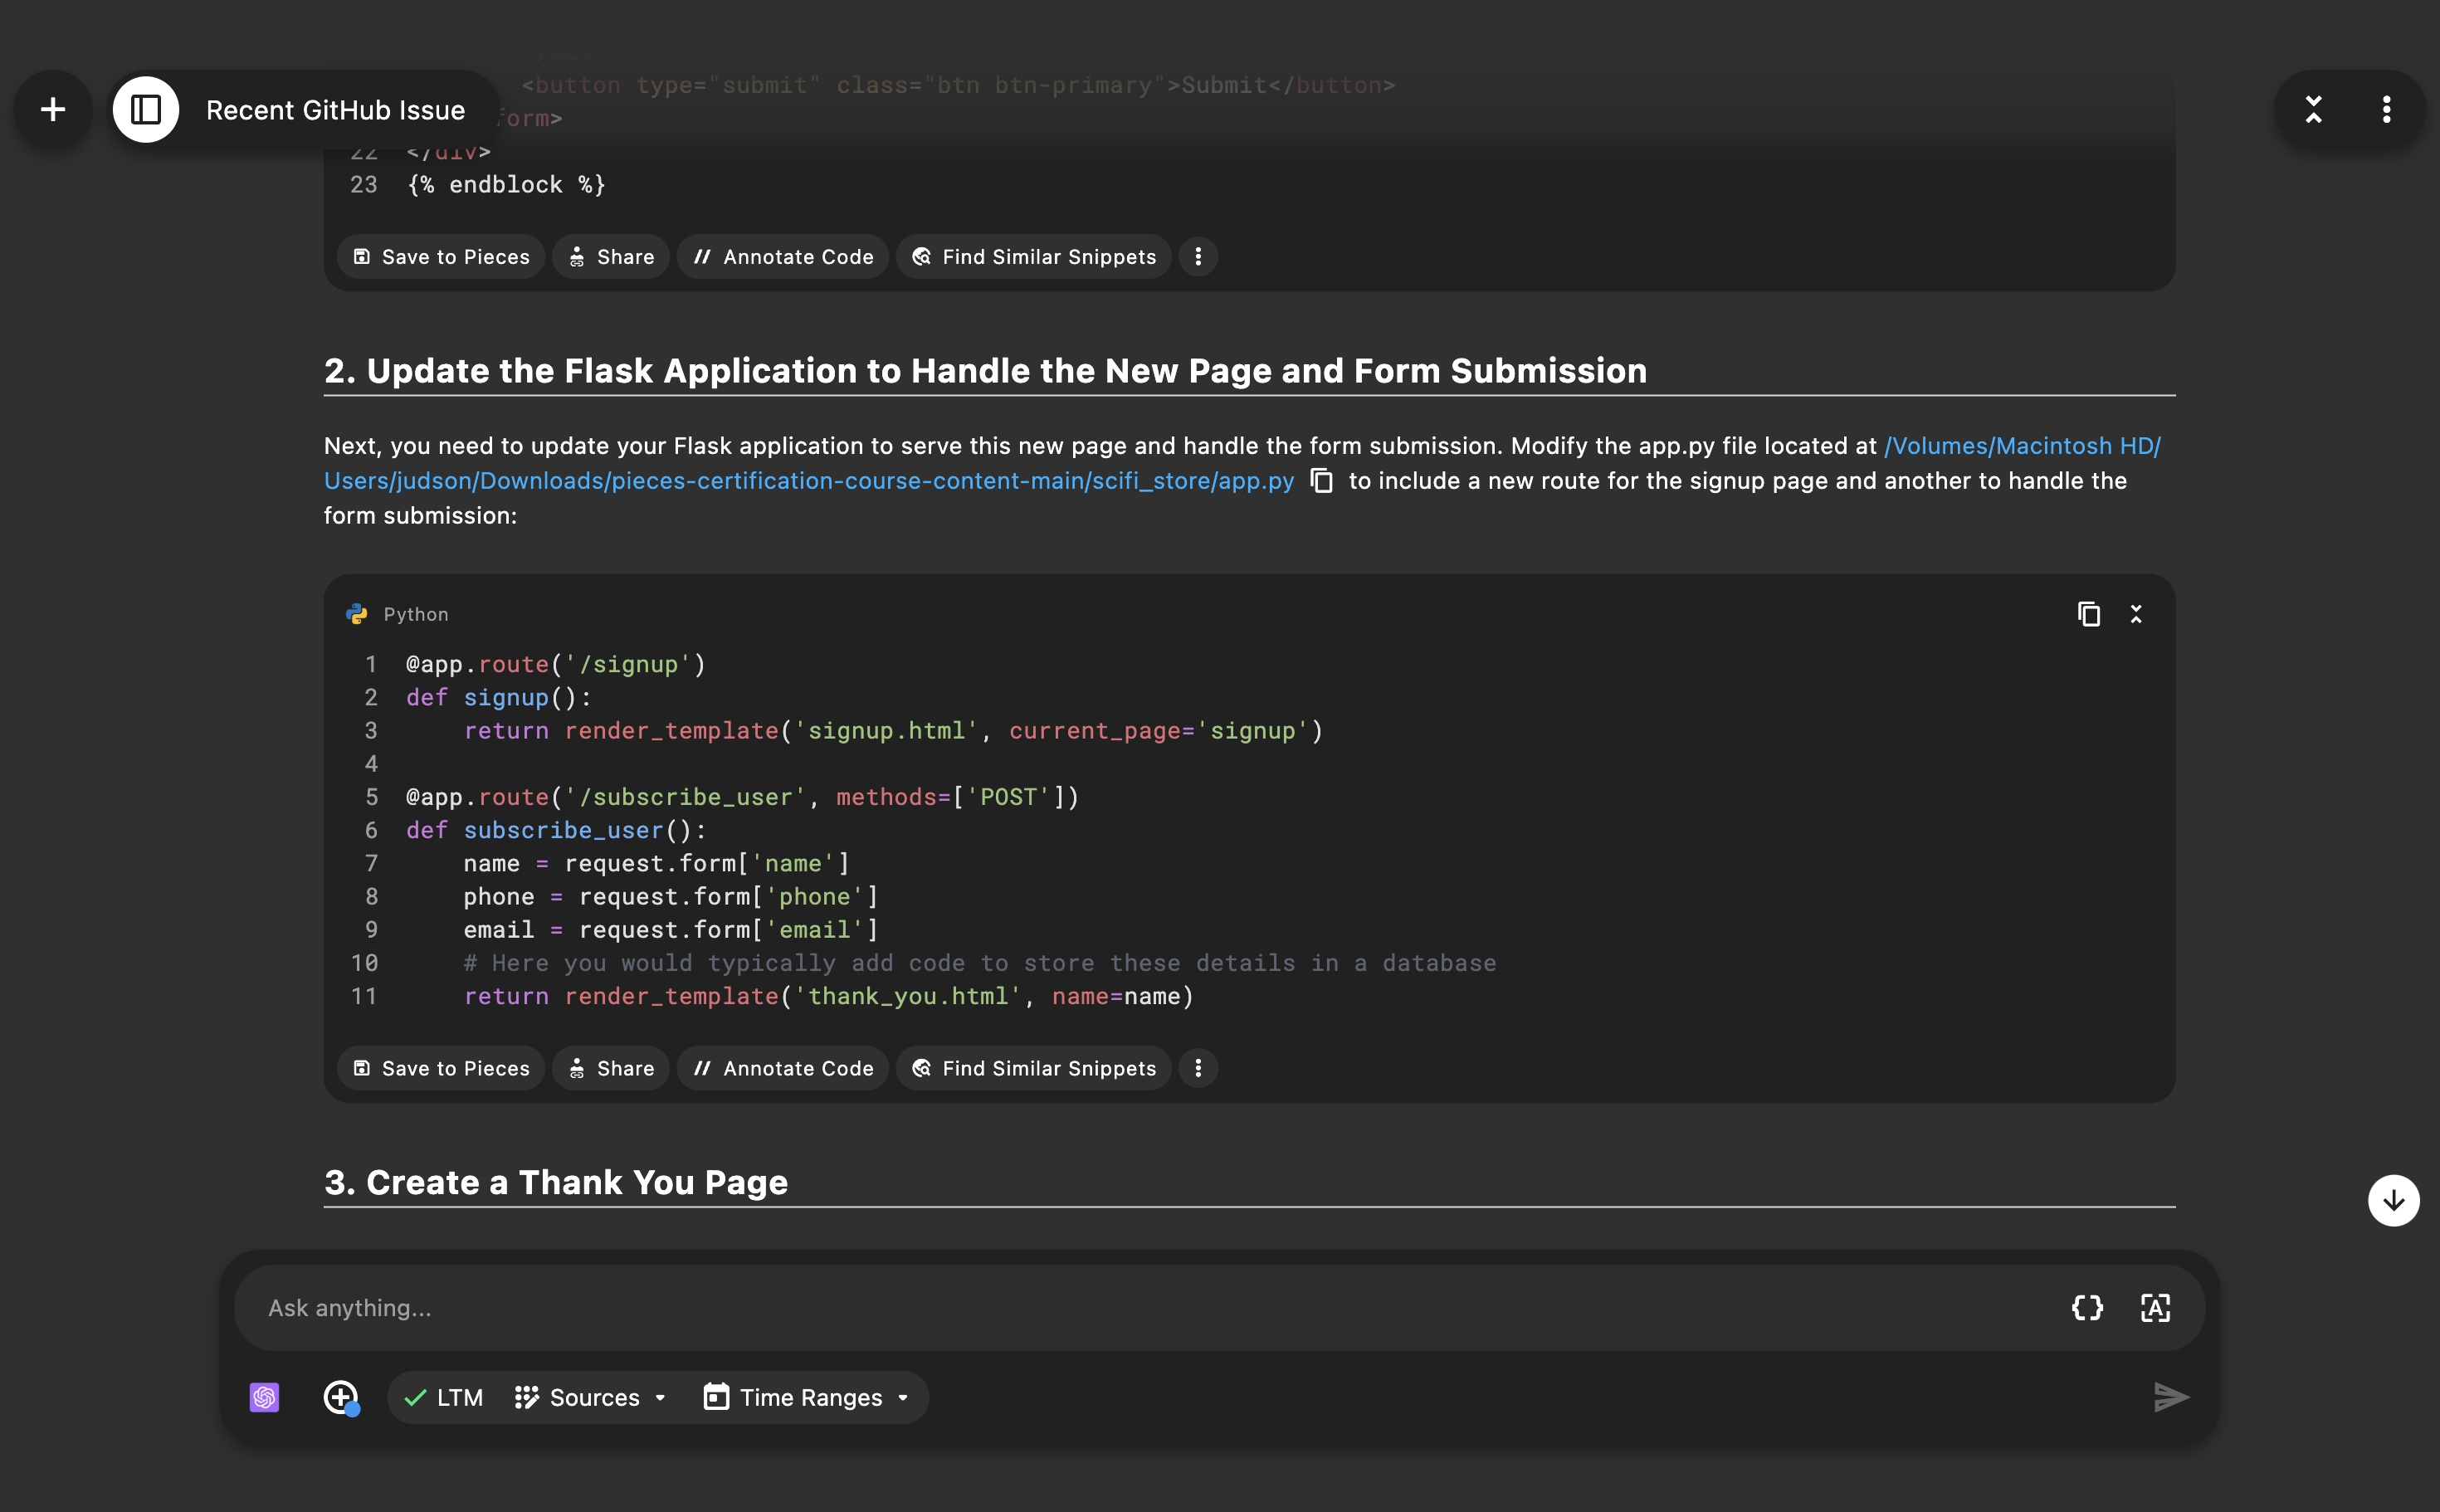
Task: Toggle the sidebar panel icon
Action: point(146,110)
